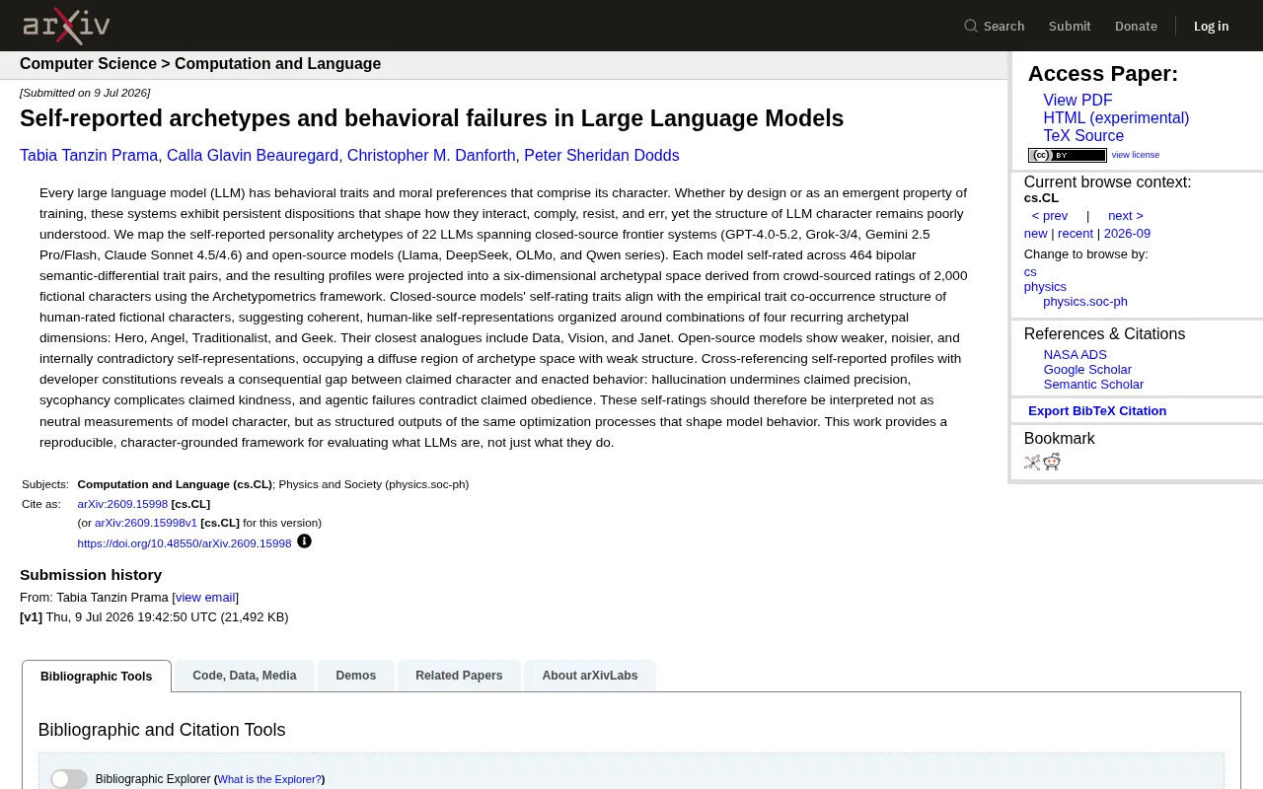This screenshot has width=1263, height=789.
Task: Select the Demos tab
Action: click(x=356, y=676)
